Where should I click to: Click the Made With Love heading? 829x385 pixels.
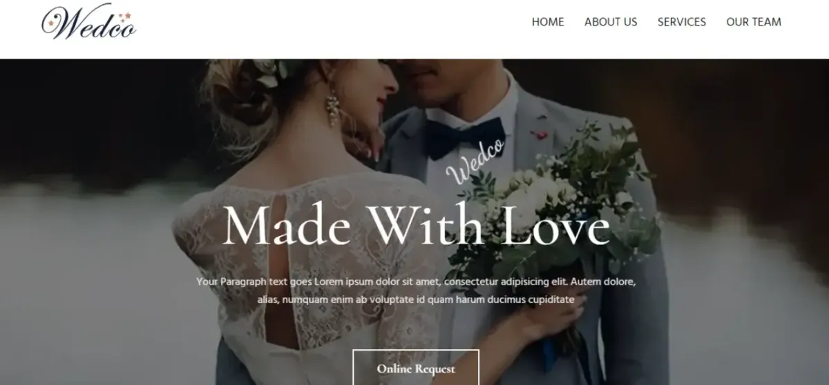[x=417, y=224]
